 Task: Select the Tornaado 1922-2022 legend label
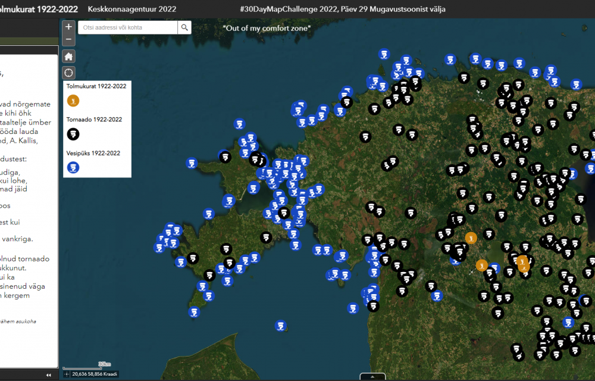click(94, 120)
